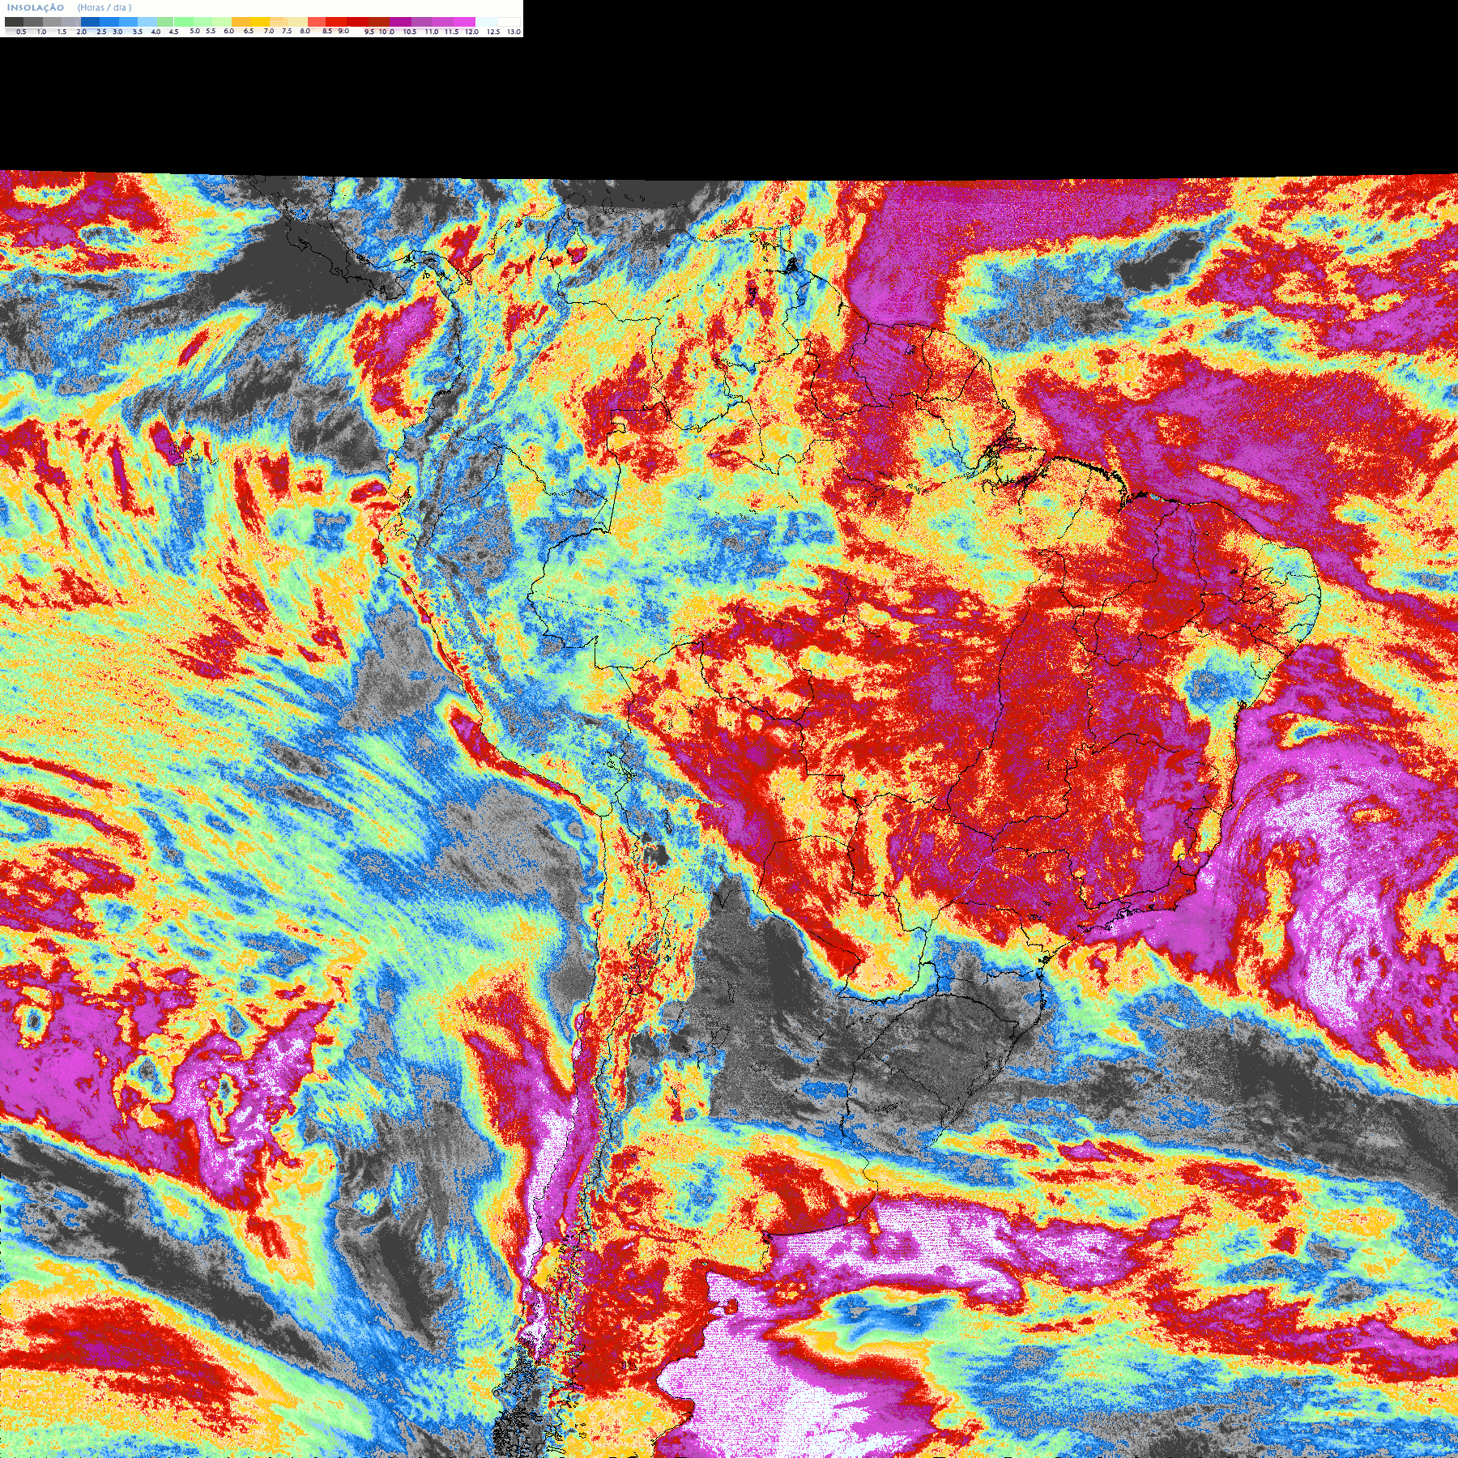Select the darkest gray legend swatch
Viewport: 1458px width, 1458px height.
(x=14, y=22)
